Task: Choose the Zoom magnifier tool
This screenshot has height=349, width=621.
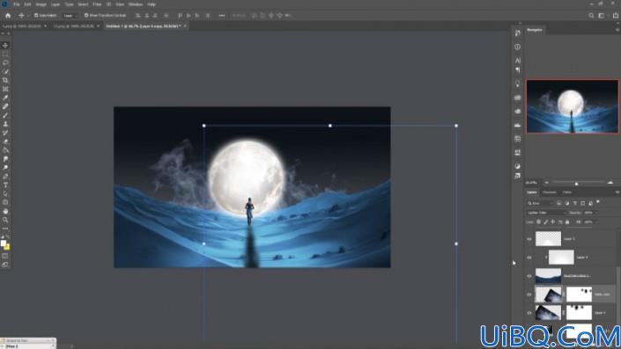Action: (5, 220)
